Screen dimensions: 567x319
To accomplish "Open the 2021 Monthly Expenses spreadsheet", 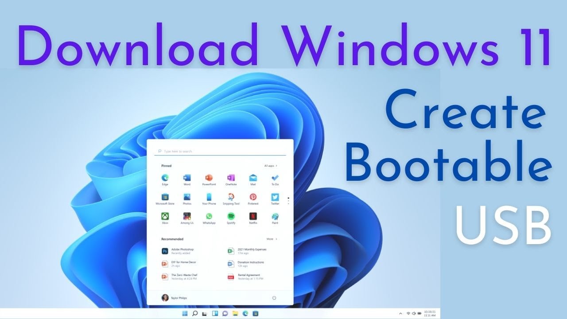I will [247, 251].
